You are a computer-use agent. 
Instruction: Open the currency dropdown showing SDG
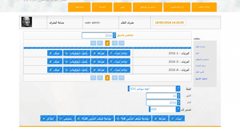coord(178,89)
